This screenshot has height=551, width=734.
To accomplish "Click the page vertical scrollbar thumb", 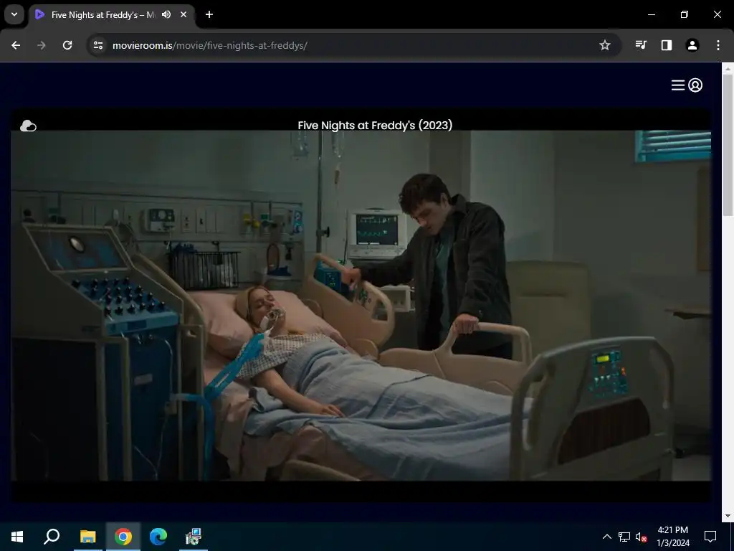I will coord(728,145).
